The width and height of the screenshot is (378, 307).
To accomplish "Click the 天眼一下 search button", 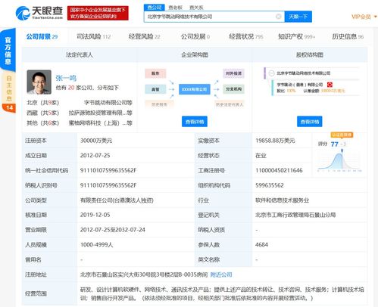I will [298, 17].
